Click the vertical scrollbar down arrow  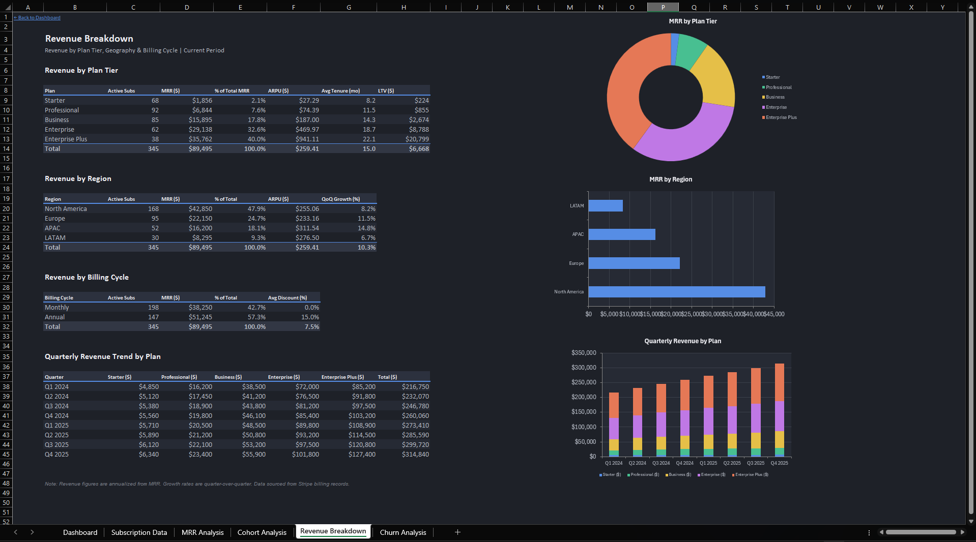point(971,521)
